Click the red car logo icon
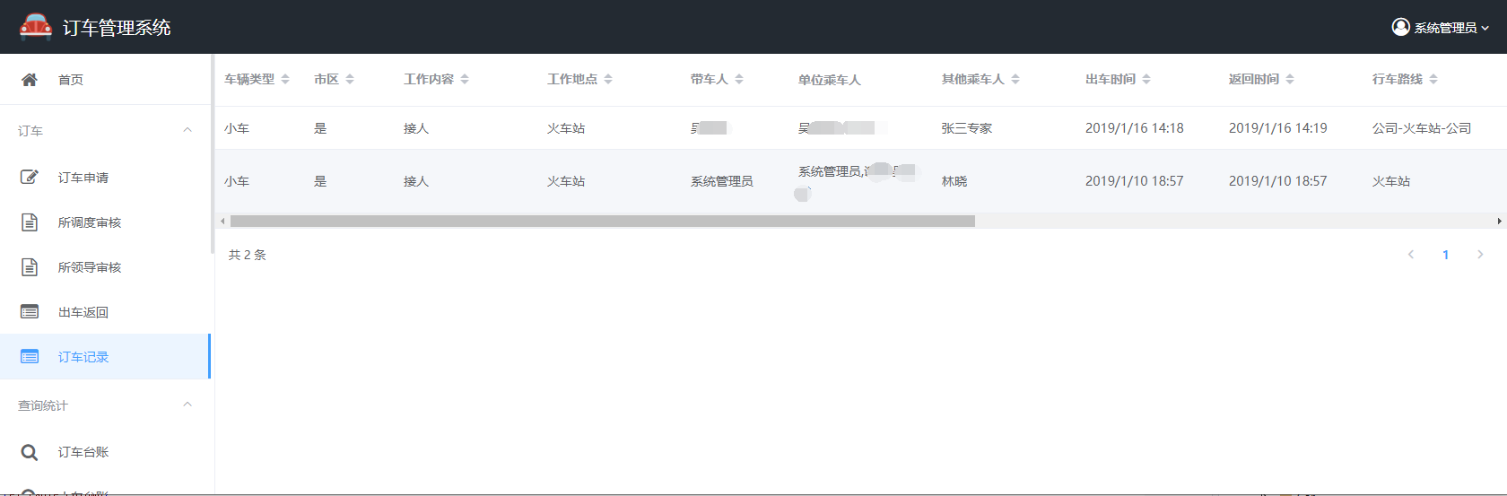Screen dimensions: 1507x496 (36, 27)
